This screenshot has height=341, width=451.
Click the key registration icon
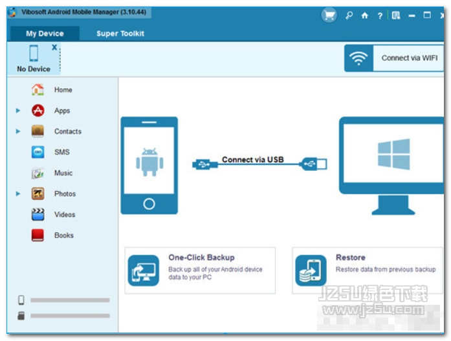[349, 15]
